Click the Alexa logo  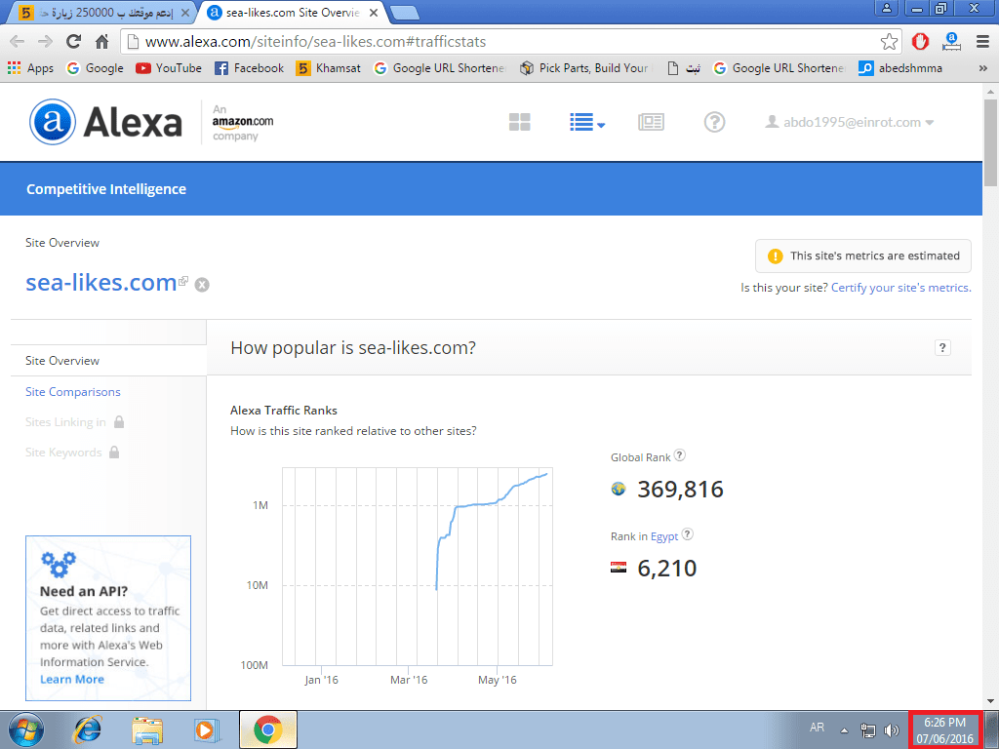(107, 122)
